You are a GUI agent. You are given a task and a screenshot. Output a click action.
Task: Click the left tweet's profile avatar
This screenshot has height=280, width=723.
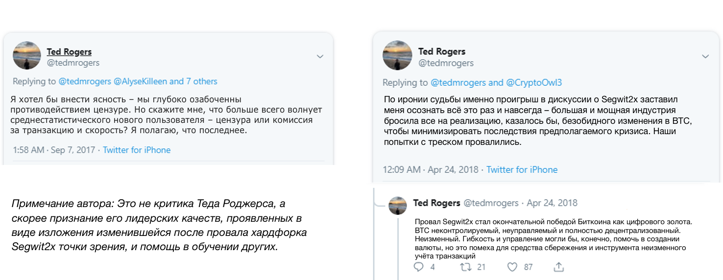pos(26,55)
